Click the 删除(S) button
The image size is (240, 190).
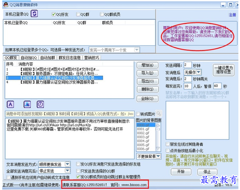pyautogui.click(x=147, y=89)
